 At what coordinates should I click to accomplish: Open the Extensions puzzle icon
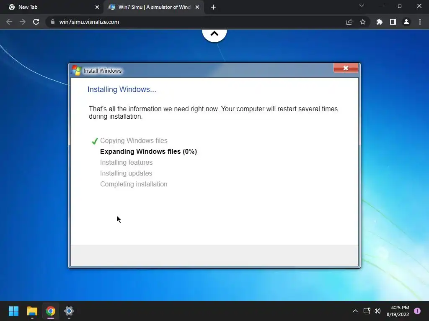pyautogui.click(x=380, y=22)
